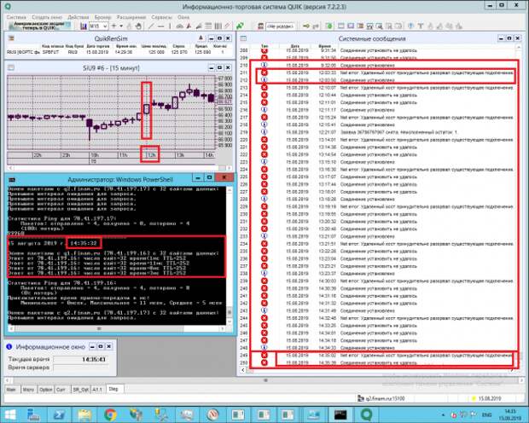Open the Расширения menu

(131, 17)
